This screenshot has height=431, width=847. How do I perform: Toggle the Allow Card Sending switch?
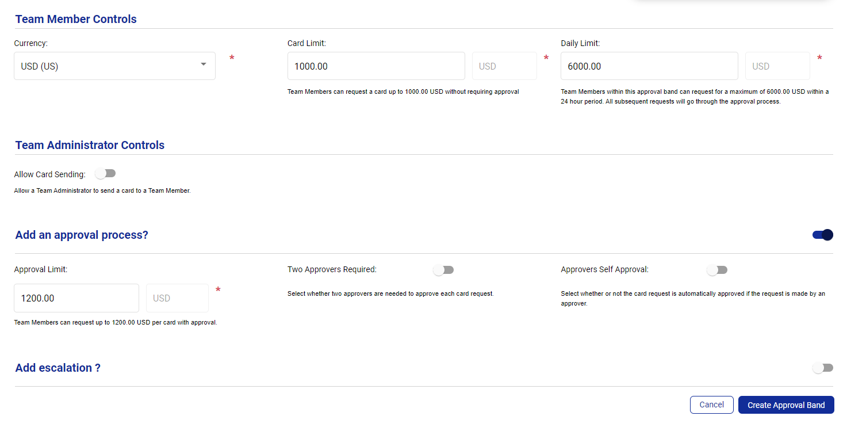coord(106,174)
